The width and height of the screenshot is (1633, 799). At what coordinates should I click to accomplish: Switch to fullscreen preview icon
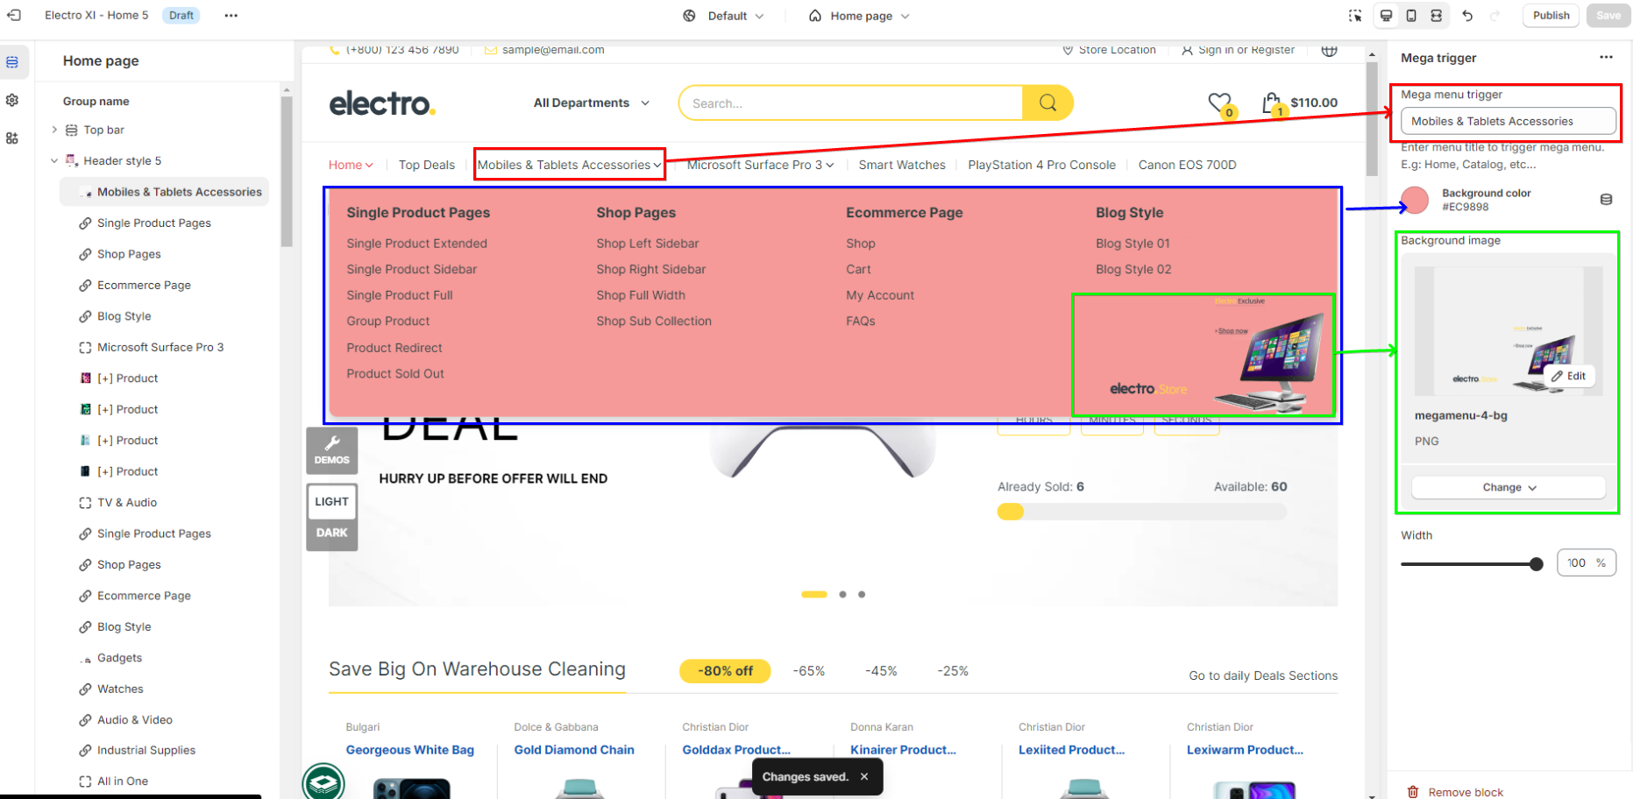(x=1436, y=16)
